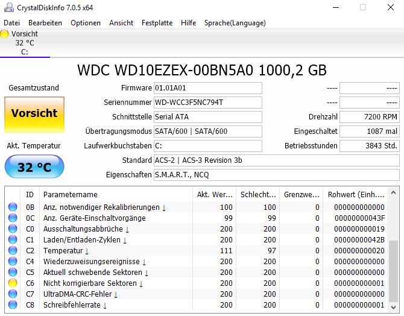Click the Schlecht... column header
Viewport: 404px width, 316px height.
[x=257, y=194]
